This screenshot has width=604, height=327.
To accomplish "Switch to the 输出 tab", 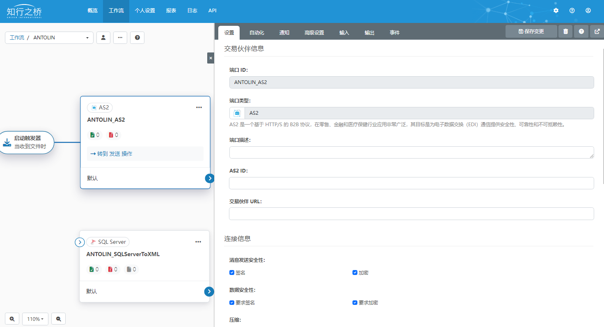I will pos(370,33).
